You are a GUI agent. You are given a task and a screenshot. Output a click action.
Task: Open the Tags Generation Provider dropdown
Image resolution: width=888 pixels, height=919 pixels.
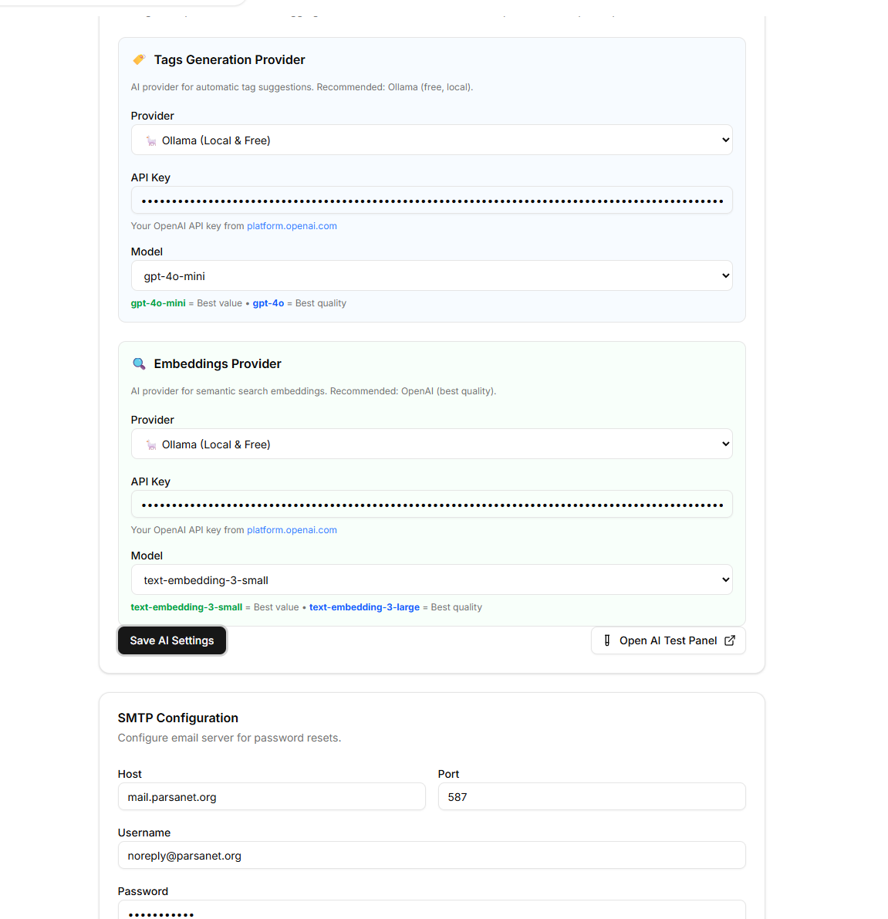[431, 140]
